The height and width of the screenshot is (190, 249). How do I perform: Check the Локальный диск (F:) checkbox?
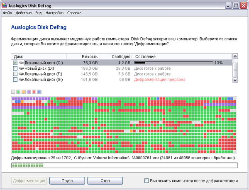[x=15, y=74]
